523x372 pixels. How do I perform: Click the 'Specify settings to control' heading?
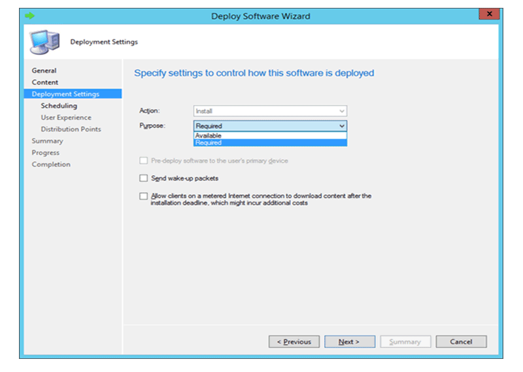tap(254, 73)
